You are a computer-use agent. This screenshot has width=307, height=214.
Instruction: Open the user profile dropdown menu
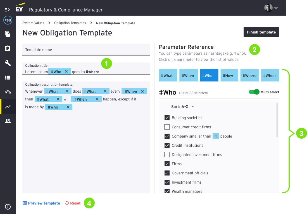271,8
